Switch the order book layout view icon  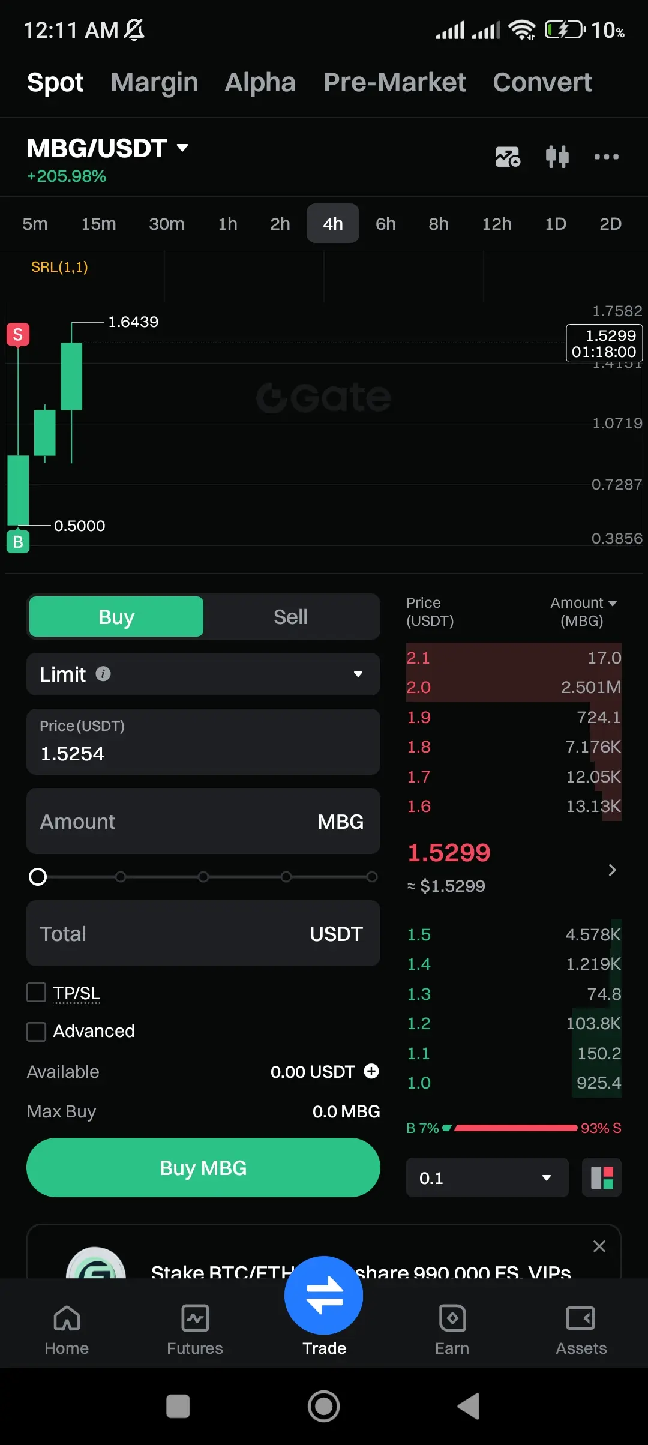click(x=602, y=1177)
